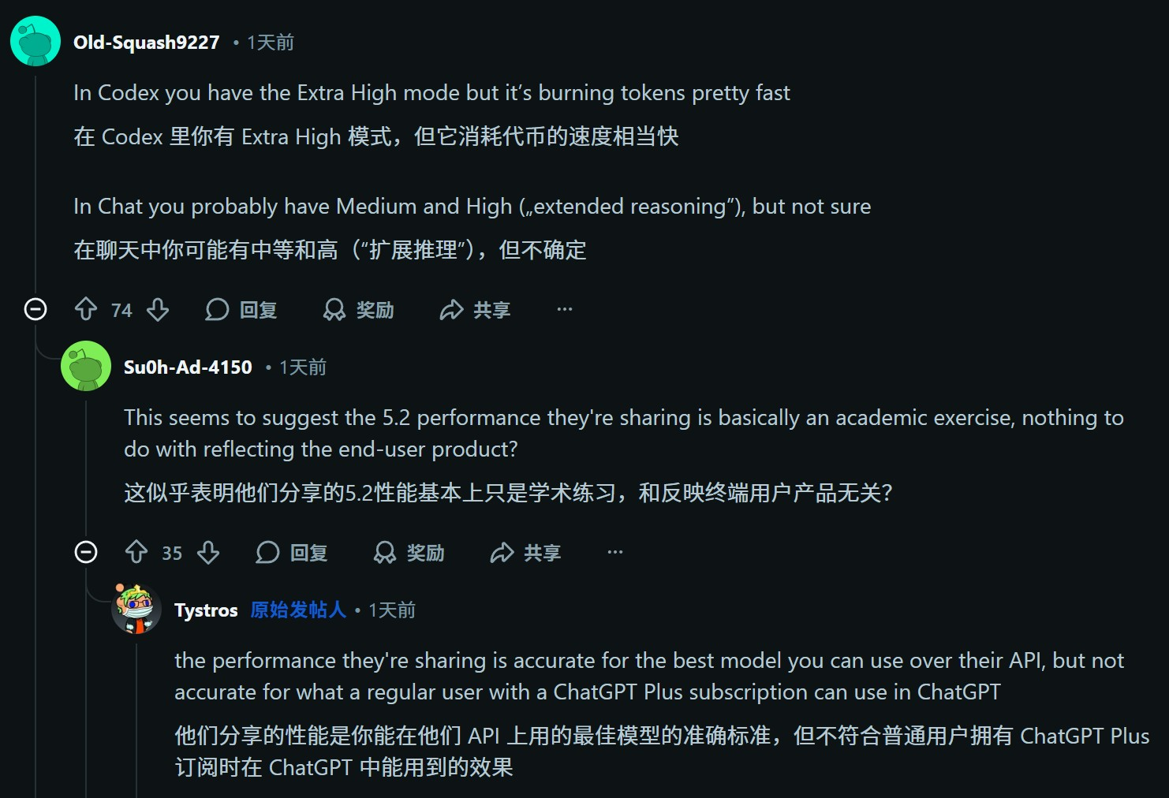
Task: Click the 奖励 award option on Old-Squash9227's comment
Action: 358,310
